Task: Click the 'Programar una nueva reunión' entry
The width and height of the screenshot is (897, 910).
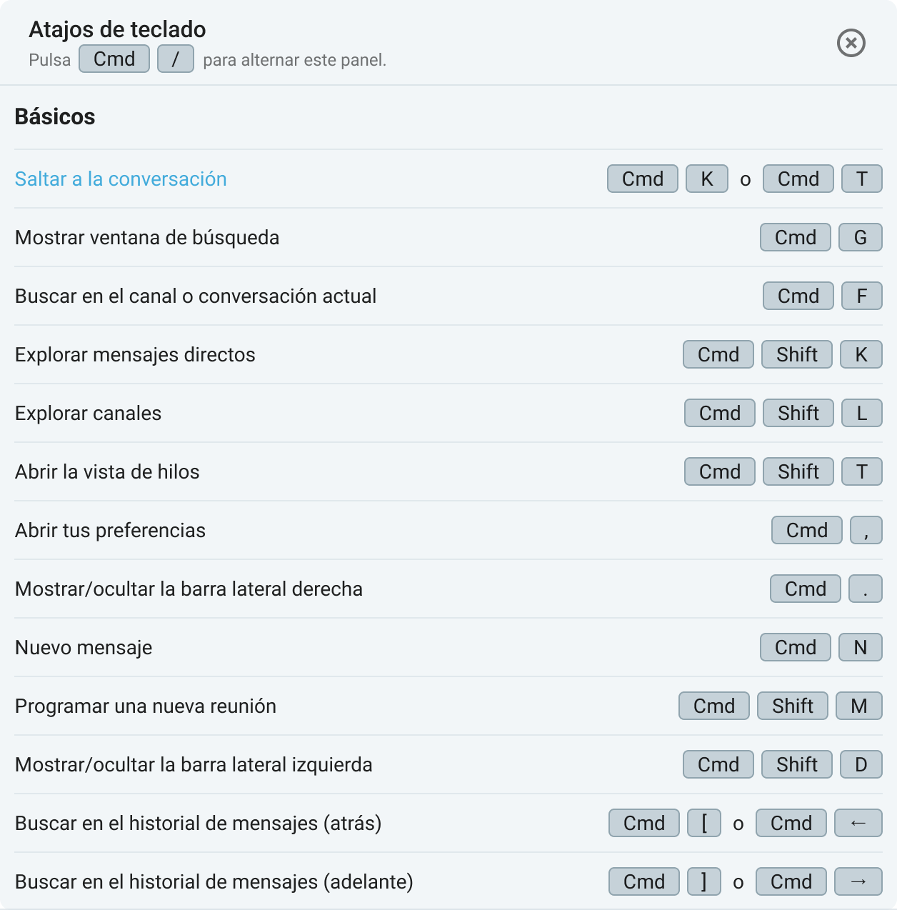Action: point(146,706)
